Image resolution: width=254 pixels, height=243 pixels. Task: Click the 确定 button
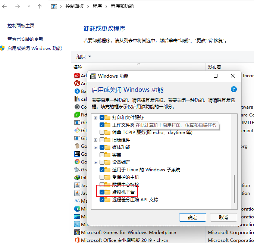(x=192, y=217)
